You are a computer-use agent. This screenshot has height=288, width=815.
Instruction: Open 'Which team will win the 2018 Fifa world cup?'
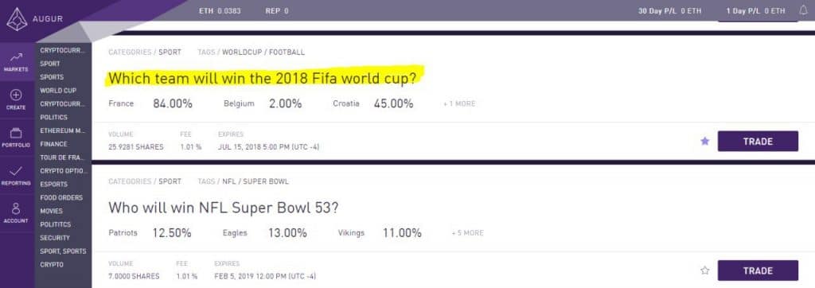[263, 79]
